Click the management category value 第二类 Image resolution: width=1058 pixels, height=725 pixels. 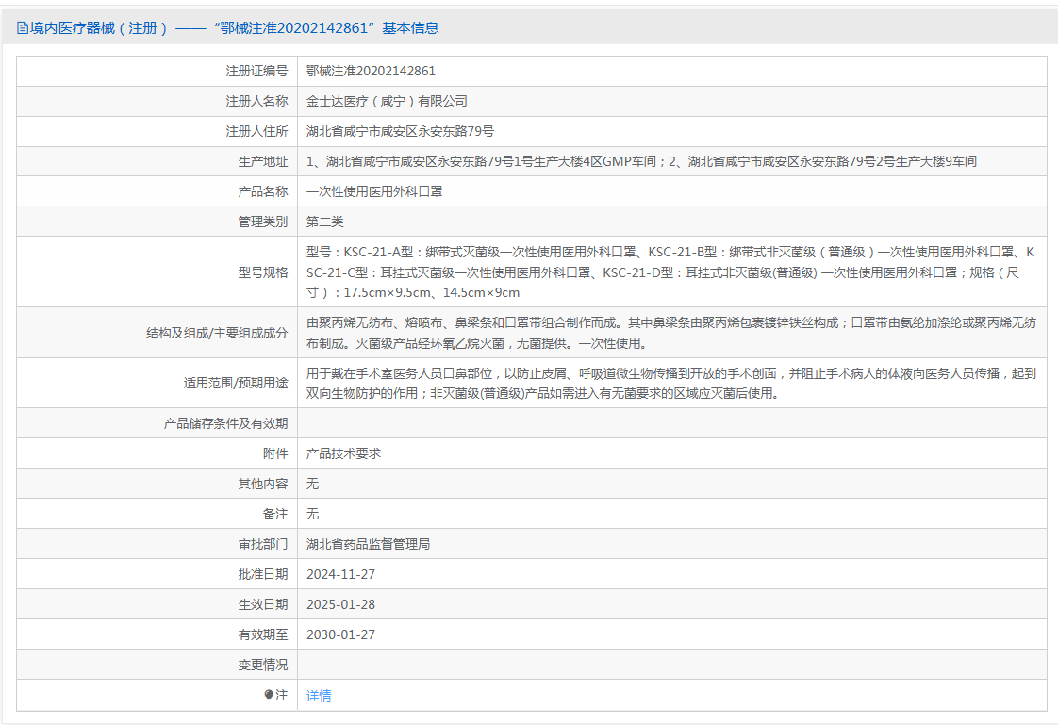(325, 222)
